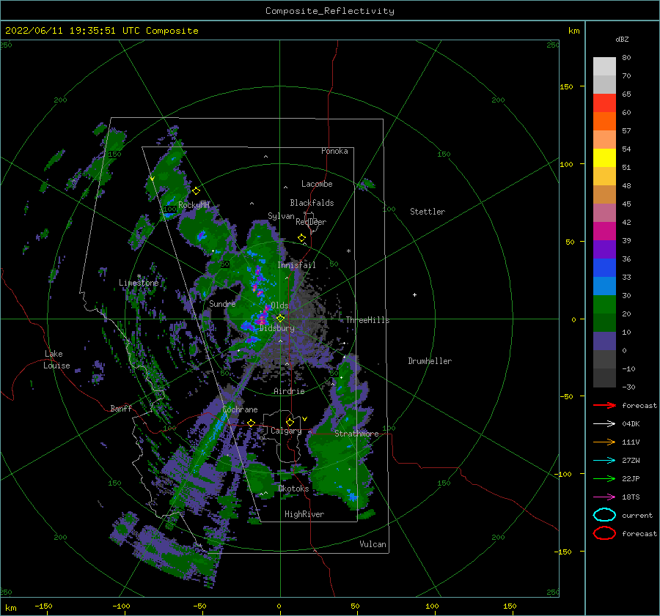Click the Limestone label
The height and width of the screenshot is (616, 660).
[139, 283]
